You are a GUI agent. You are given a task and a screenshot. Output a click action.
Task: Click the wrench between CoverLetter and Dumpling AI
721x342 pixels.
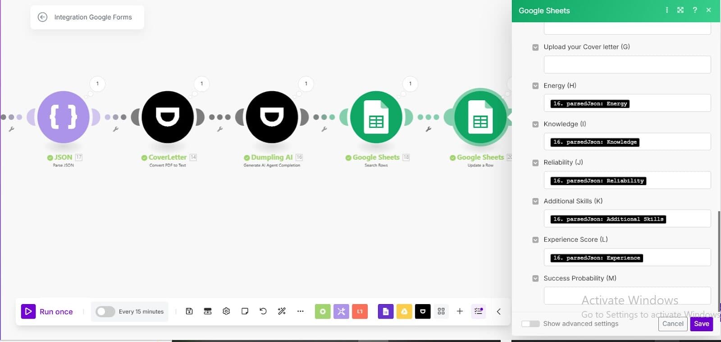pos(220,129)
